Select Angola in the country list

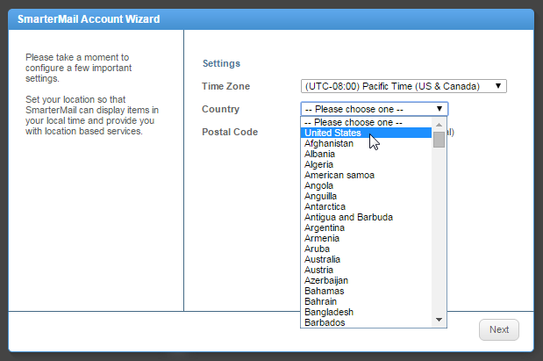pos(367,185)
